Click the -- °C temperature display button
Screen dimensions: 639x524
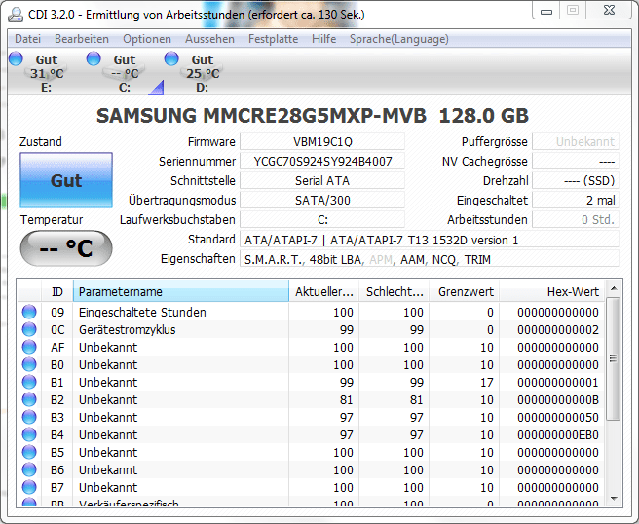(66, 248)
